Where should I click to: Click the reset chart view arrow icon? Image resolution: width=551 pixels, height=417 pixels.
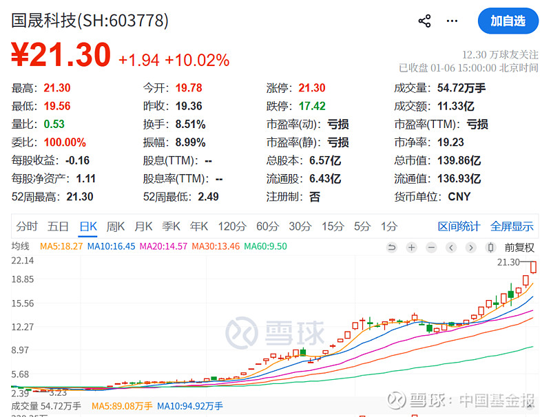tap(392, 247)
